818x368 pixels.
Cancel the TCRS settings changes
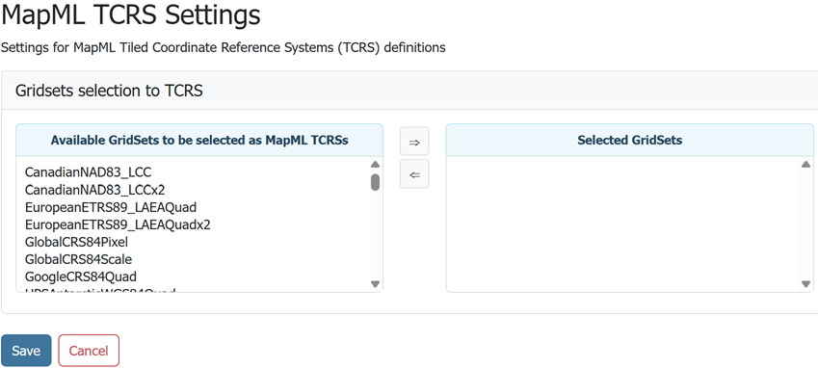tap(89, 351)
